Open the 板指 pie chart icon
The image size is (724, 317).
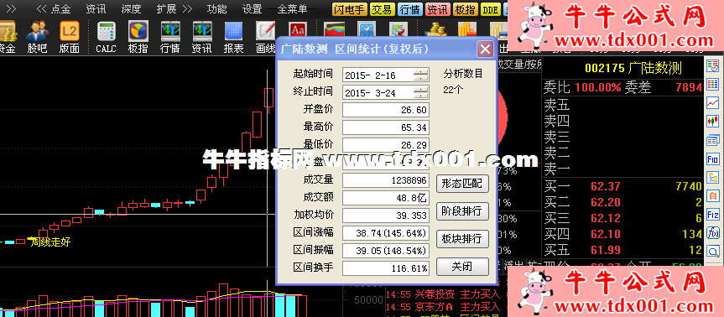click(137, 37)
